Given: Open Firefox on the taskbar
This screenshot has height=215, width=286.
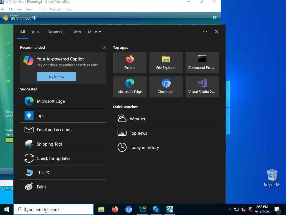Looking at the screenshot, I should pyautogui.click(x=115, y=209).
